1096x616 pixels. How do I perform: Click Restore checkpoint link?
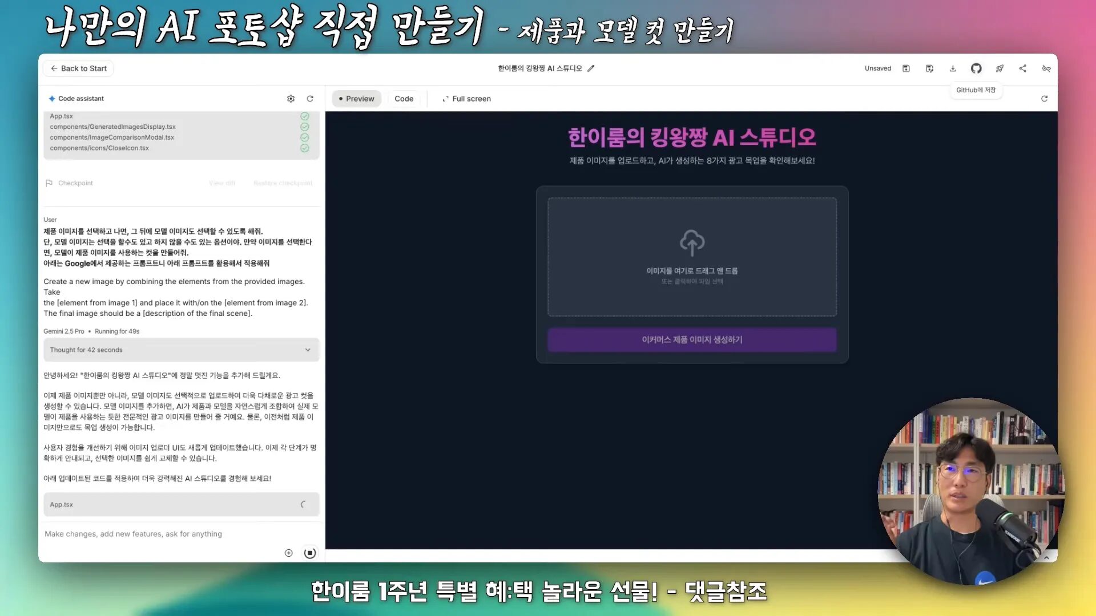283,183
